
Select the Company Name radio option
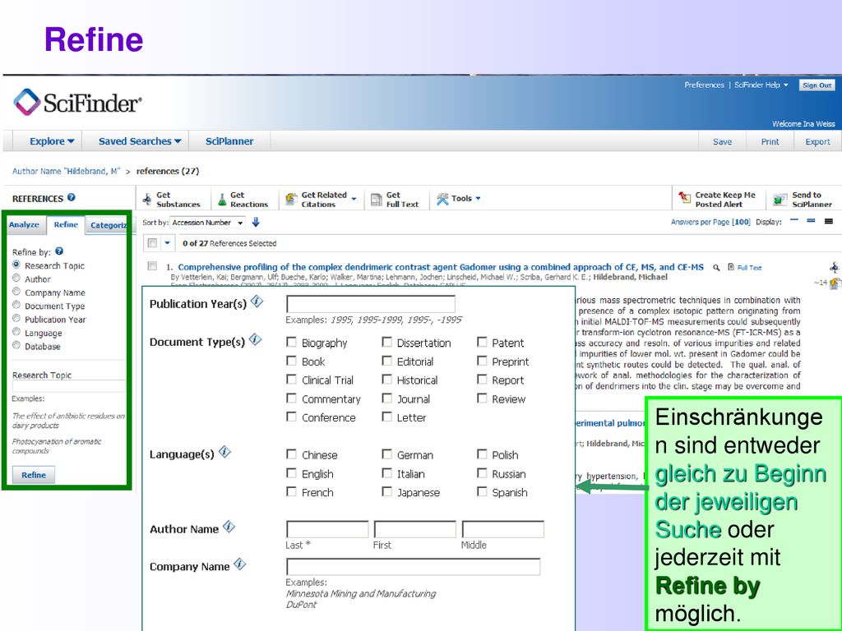tap(16, 292)
